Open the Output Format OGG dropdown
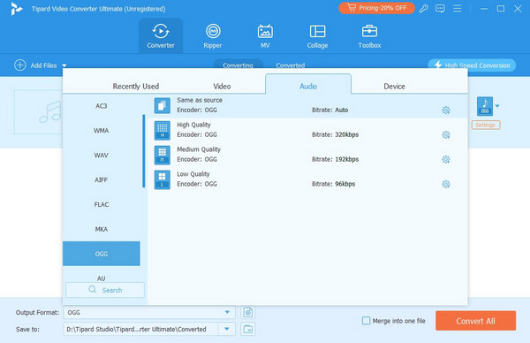 149,313
